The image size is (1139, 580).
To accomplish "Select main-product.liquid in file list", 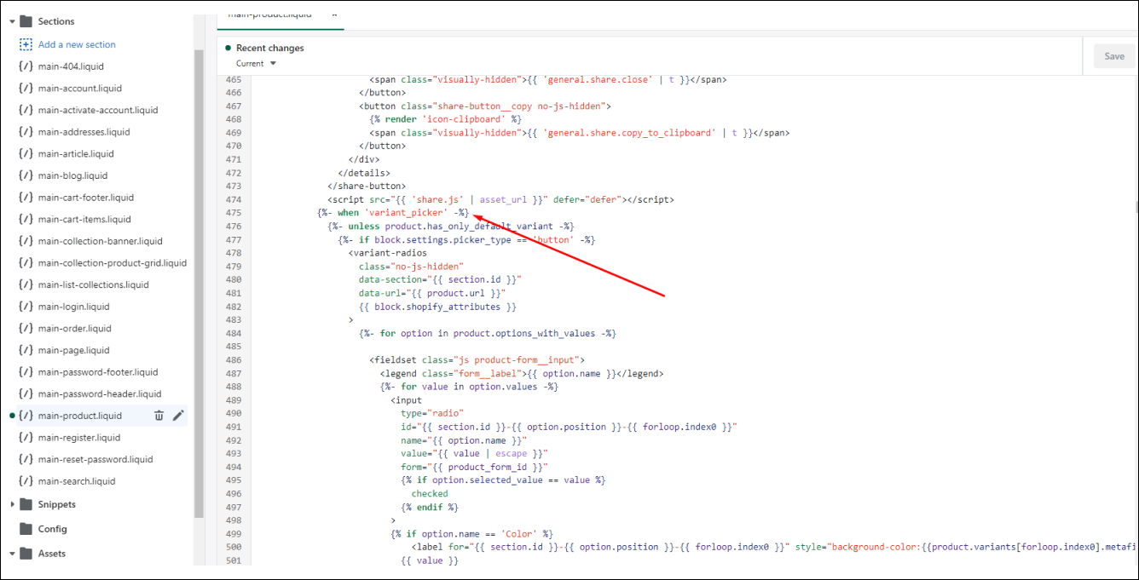I will [x=80, y=416].
